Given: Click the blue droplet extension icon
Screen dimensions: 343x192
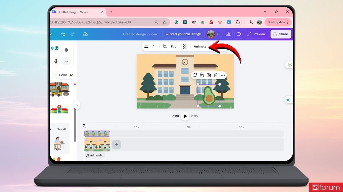Looking at the screenshot, I should pyautogui.click(x=229, y=22).
